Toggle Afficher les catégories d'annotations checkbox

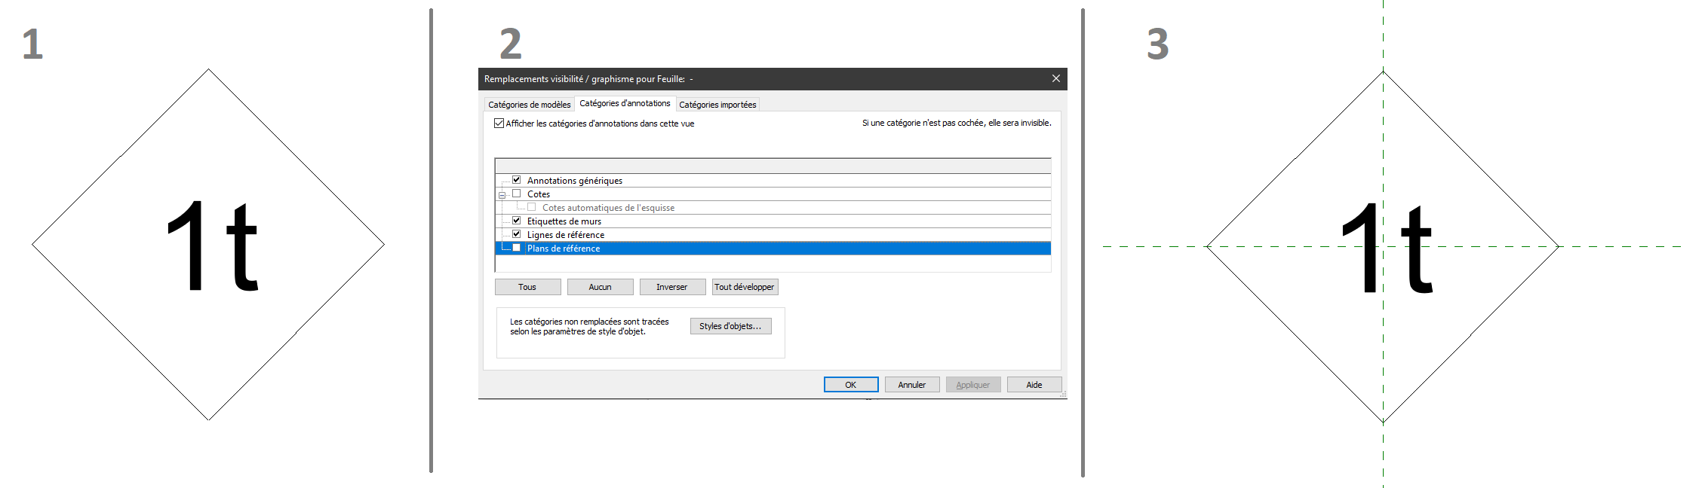(499, 124)
